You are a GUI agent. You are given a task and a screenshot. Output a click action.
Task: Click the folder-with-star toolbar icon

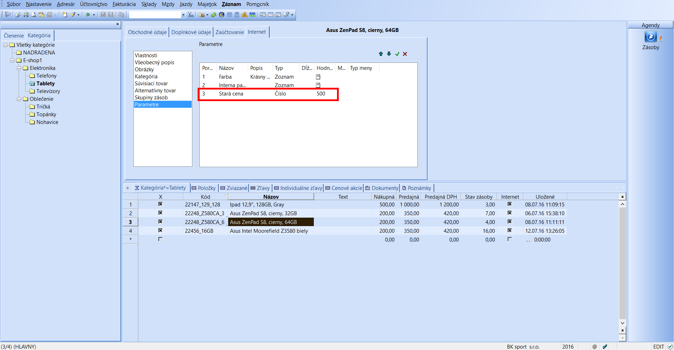click(x=201, y=14)
